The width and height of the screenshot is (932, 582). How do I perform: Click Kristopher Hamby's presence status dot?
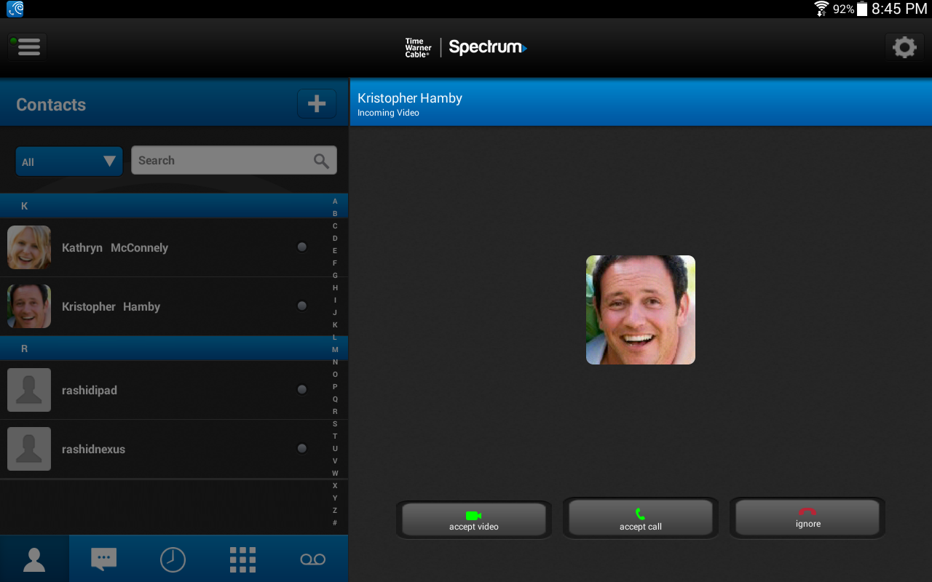tap(302, 306)
